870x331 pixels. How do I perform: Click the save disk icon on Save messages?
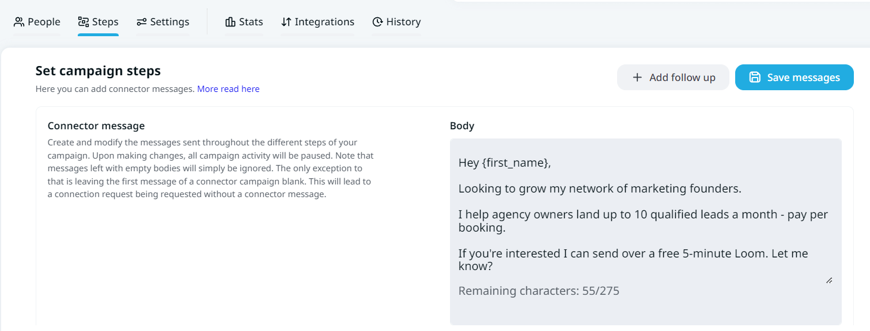coord(755,76)
